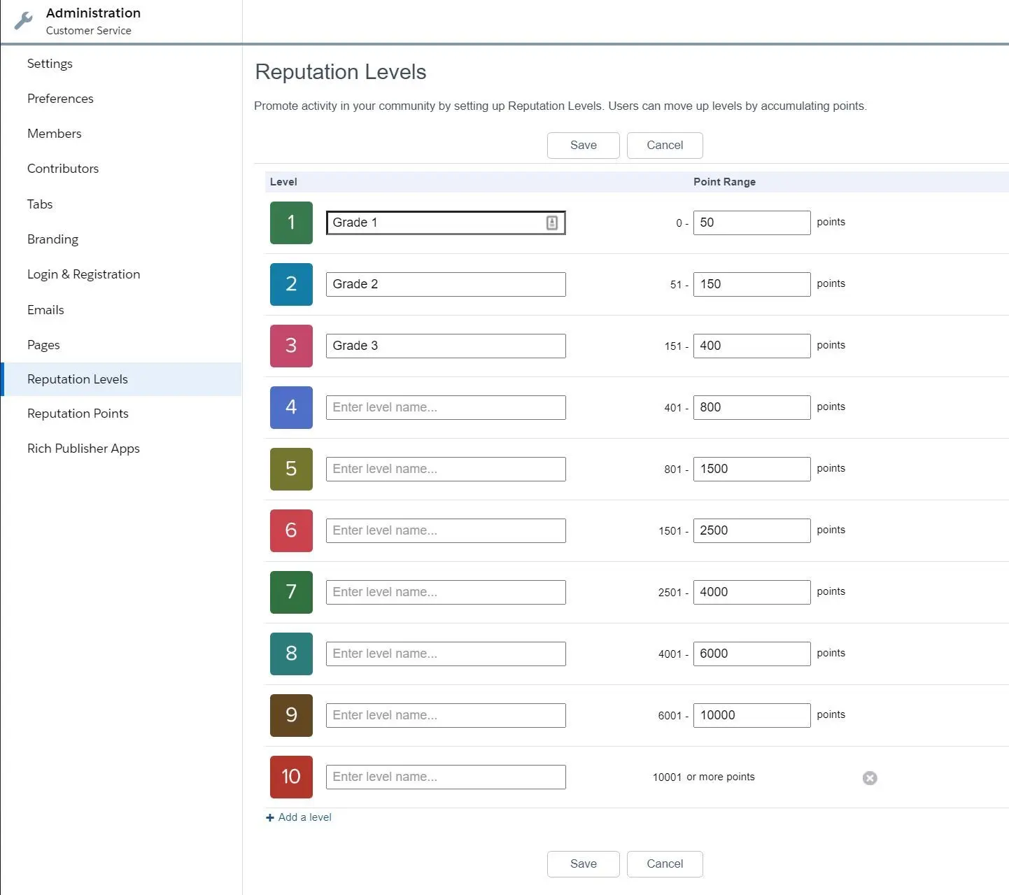Click the Administration wrench icon
Screen dimensions: 1009x895
(23, 21)
